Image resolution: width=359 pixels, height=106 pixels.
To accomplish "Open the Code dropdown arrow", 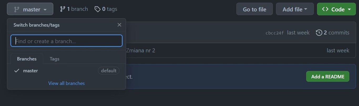I will [x=349, y=9].
